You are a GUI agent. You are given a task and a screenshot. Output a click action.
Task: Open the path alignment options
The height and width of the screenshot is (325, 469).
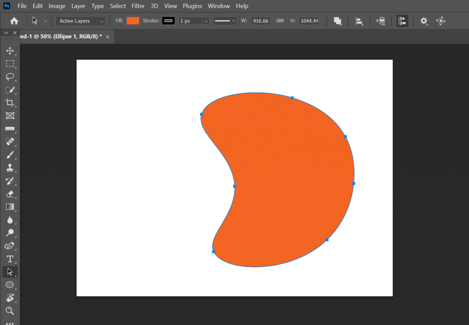359,21
